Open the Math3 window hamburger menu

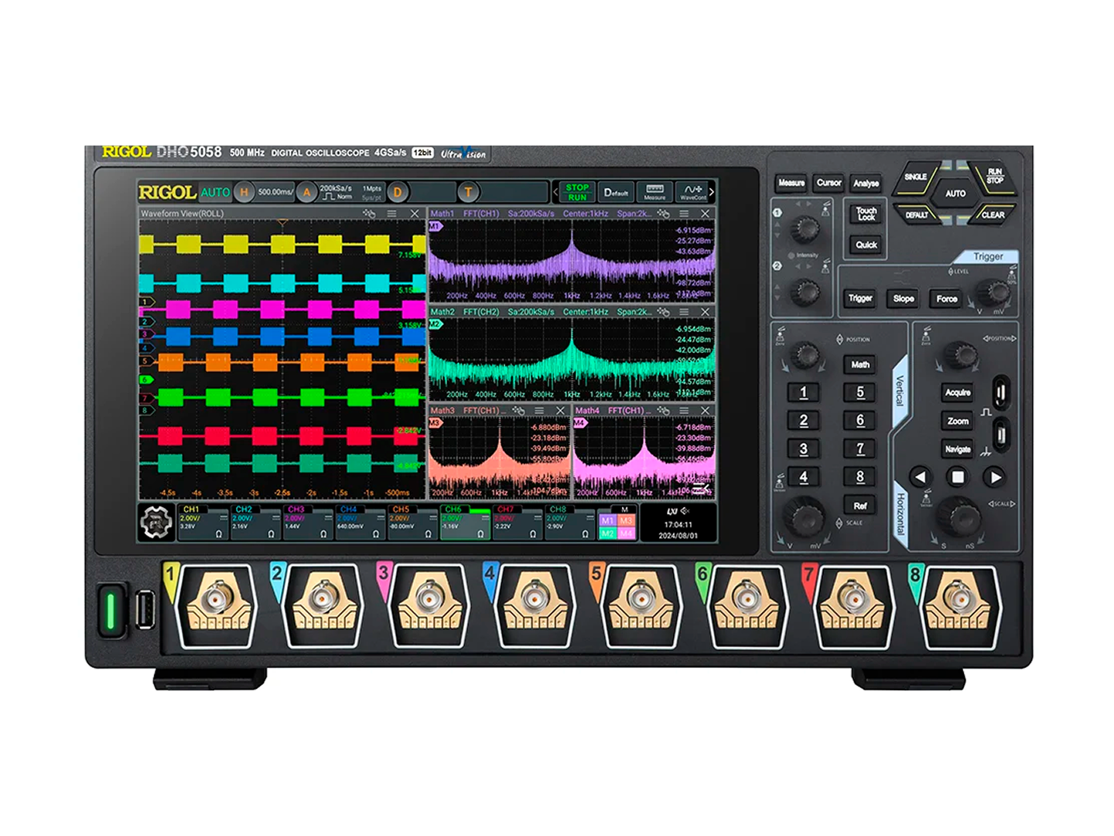tap(539, 410)
